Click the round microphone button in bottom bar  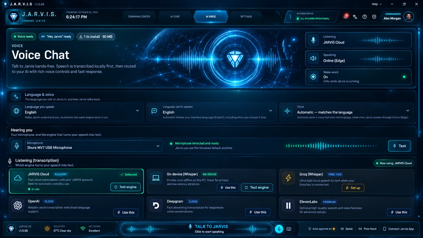(279, 229)
